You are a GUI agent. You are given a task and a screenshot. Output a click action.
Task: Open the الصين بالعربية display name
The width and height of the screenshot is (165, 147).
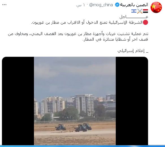coord(134,5)
